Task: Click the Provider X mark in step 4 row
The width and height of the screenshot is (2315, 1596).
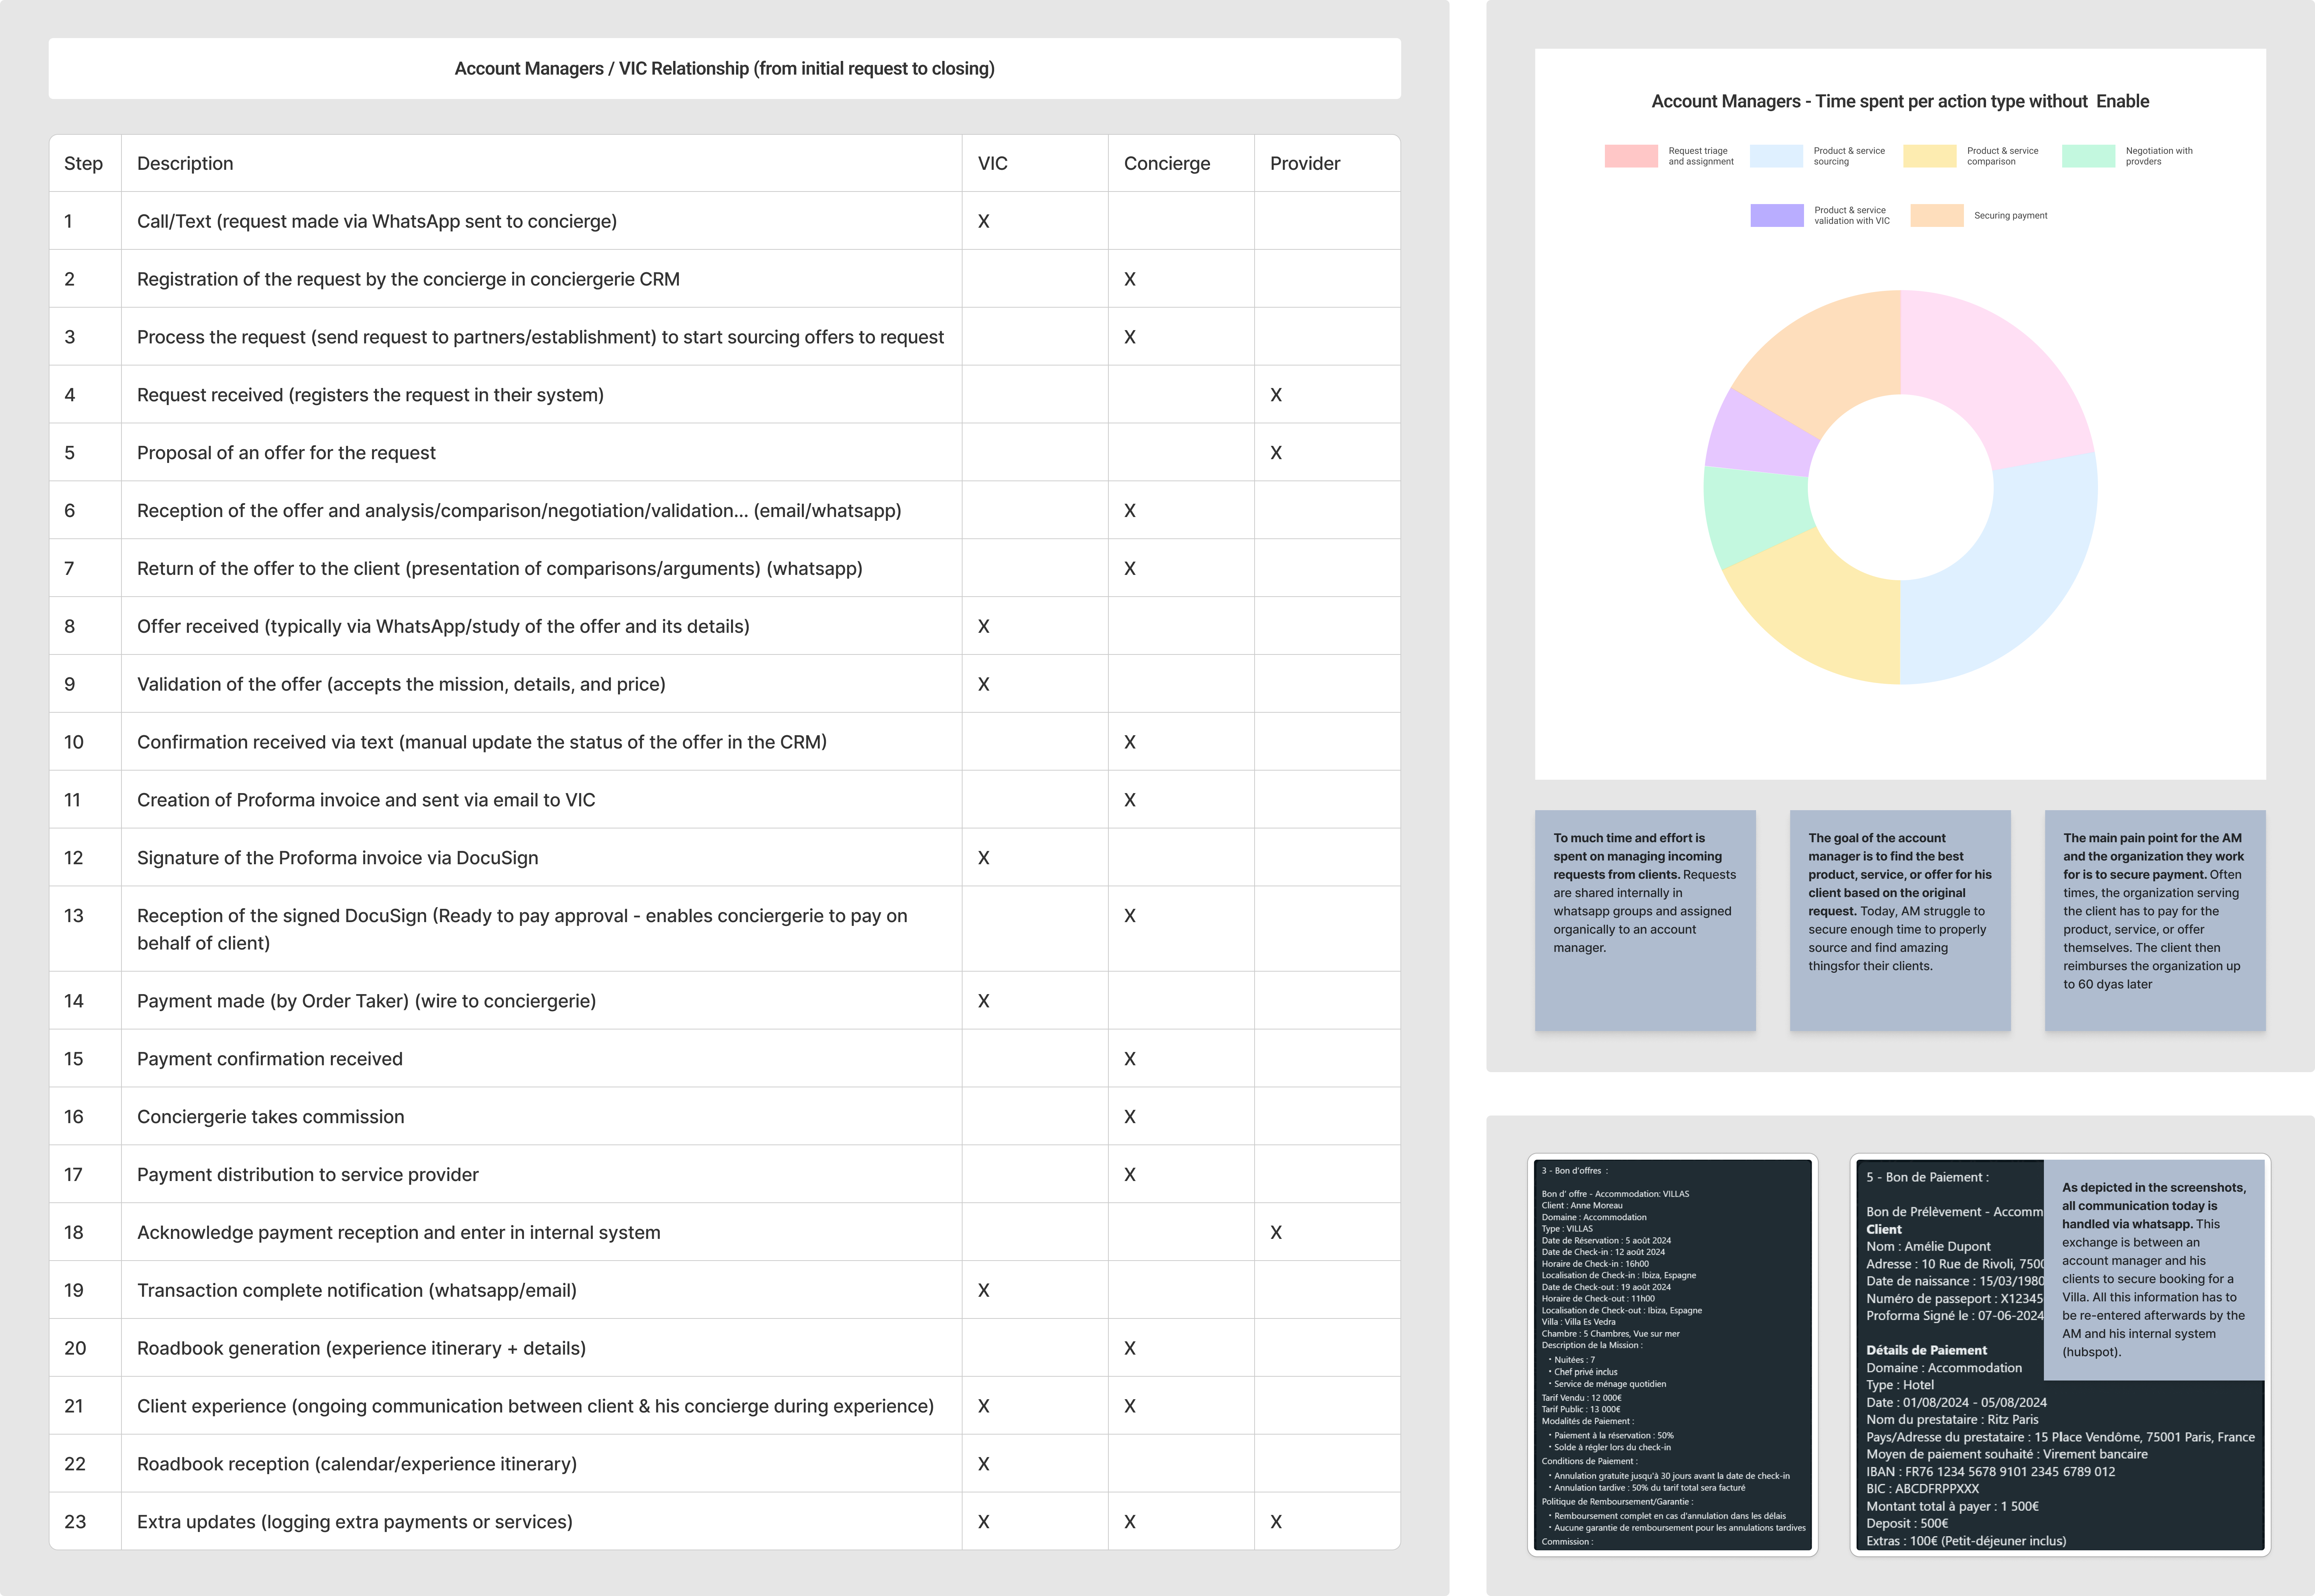Action: tap(1276, 395)
